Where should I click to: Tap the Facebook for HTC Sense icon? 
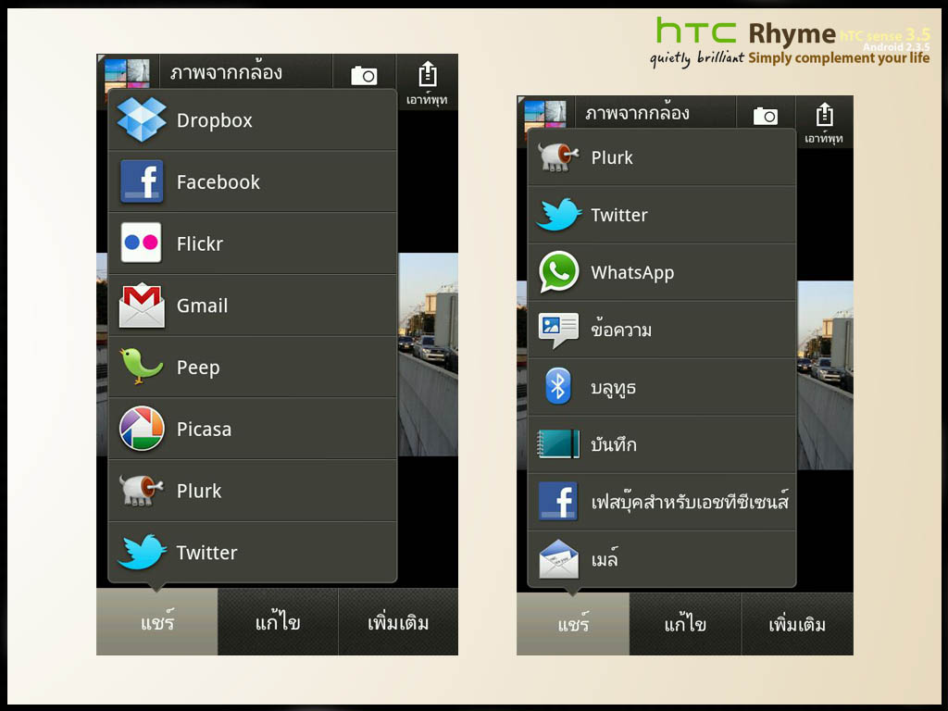(x=558, y=501)
